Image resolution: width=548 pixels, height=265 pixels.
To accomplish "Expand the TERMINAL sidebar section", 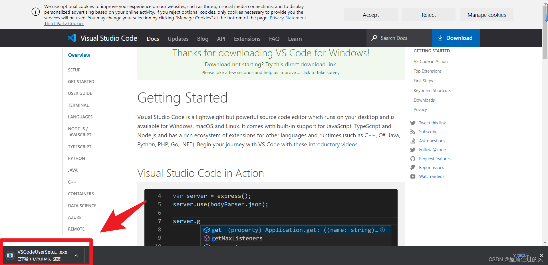I will pyautogui.click(x=78, y=105).
